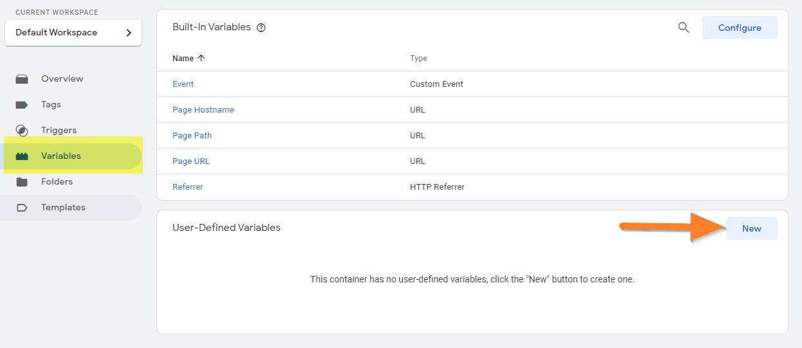
Task: Click the Overview briefcase icon
Action: (x=22, y=79)
